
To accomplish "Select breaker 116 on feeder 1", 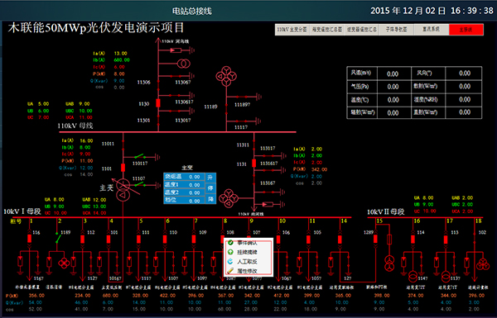I will pyautogui.click(x=29, y=239).
